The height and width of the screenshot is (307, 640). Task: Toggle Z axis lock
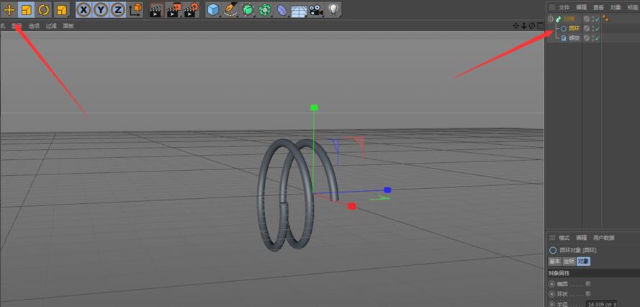117,10
